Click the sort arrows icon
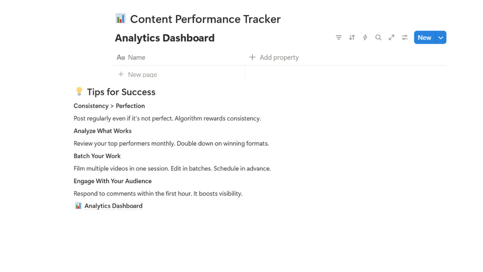The image size is (483, 272). pyautogui.click(x=352, y=38)
